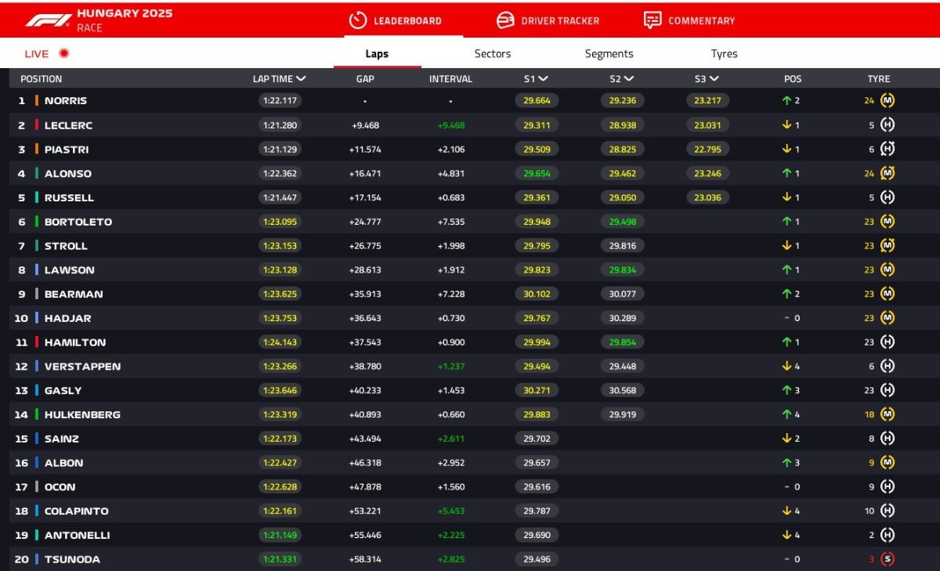Click Norris's medium tyre icon
Viewport: 940px width, 571px height.
887,100
